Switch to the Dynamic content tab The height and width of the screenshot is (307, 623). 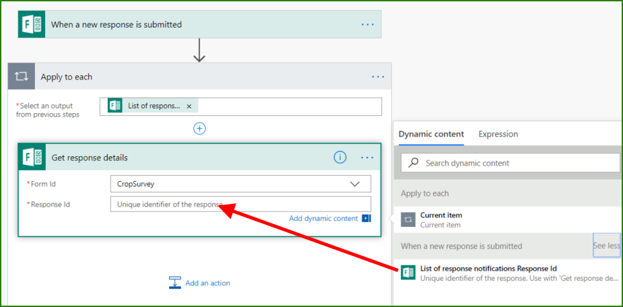pyautogui.click(x=431, y=134)
